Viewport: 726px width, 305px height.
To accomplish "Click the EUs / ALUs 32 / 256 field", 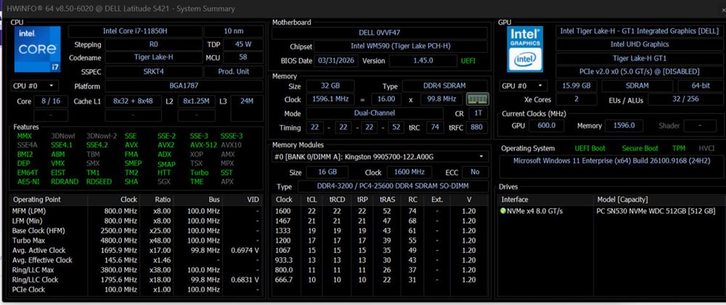I will pyautogui.click(x=686, y=99).
